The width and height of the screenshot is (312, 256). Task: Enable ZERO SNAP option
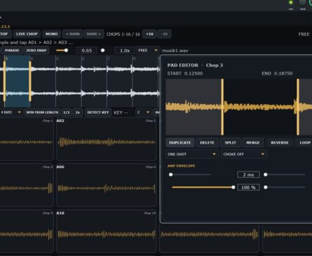click(x=36, y=50)
